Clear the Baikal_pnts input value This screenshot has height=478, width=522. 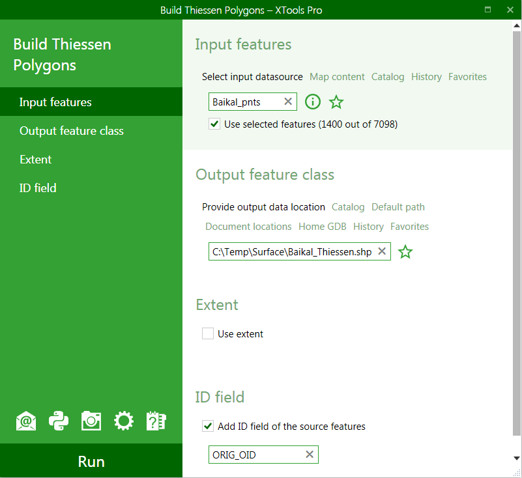[x=288, y=102]
